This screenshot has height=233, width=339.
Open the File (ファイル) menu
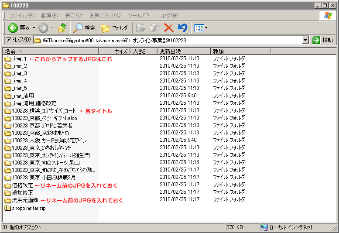pyautogui.click(x=22, y=16)
